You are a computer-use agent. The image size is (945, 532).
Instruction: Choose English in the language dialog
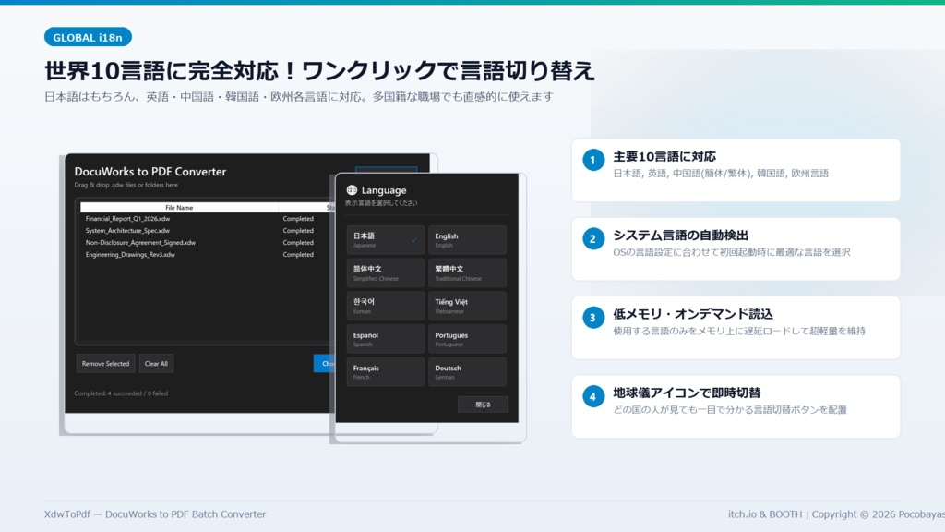click(x=467, y=240)
